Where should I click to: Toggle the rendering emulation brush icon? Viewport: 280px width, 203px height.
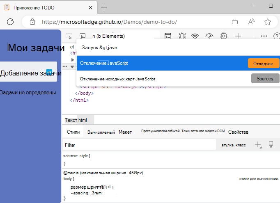pyautogui.click(x=271, y=144)
